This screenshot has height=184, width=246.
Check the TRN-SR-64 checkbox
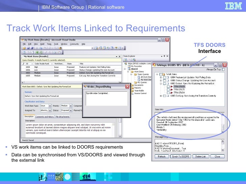click(x=168, y=93)
